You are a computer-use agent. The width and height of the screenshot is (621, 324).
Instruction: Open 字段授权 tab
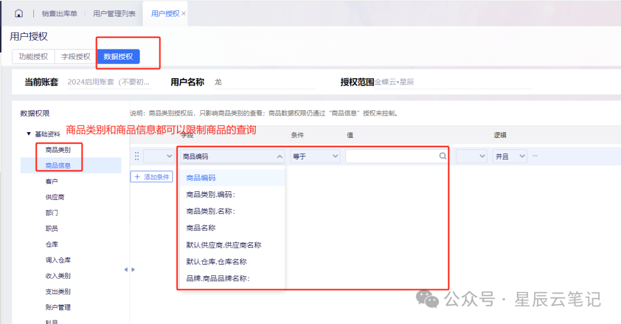(x=76, y=56)
